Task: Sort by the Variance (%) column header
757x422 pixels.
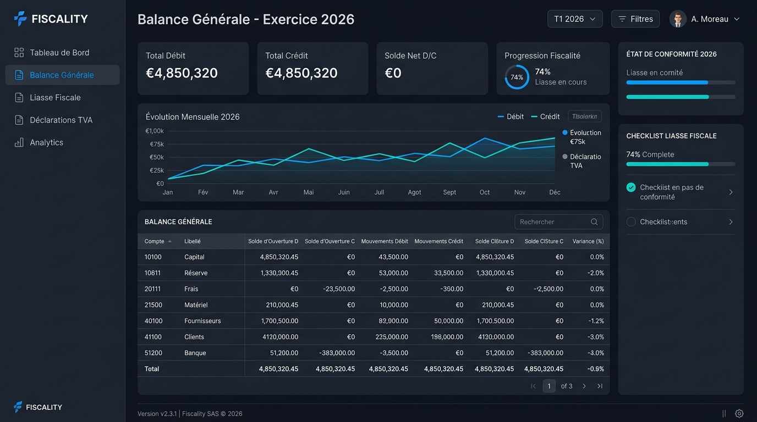Action: [588, 241]
